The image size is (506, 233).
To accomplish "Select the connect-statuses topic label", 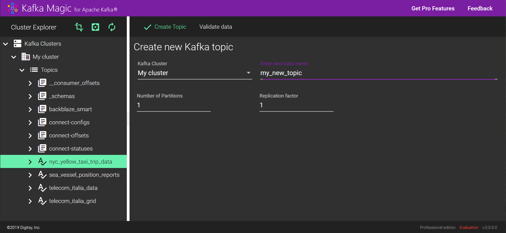I will pyautogui.click(x=71, y=149).
